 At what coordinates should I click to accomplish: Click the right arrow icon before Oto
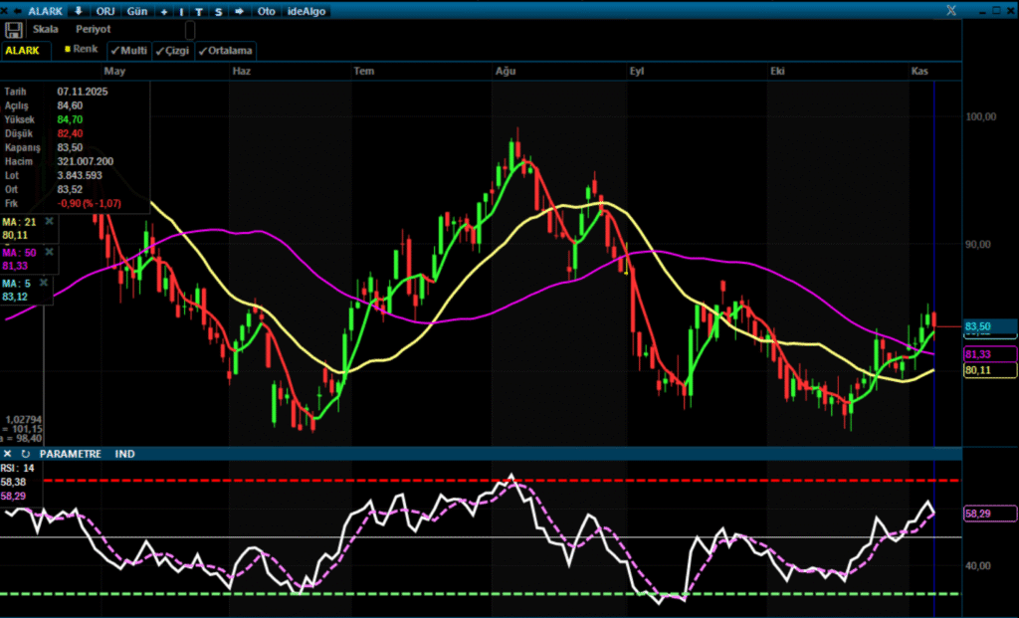pyautogui.click(x=239, y=11)
